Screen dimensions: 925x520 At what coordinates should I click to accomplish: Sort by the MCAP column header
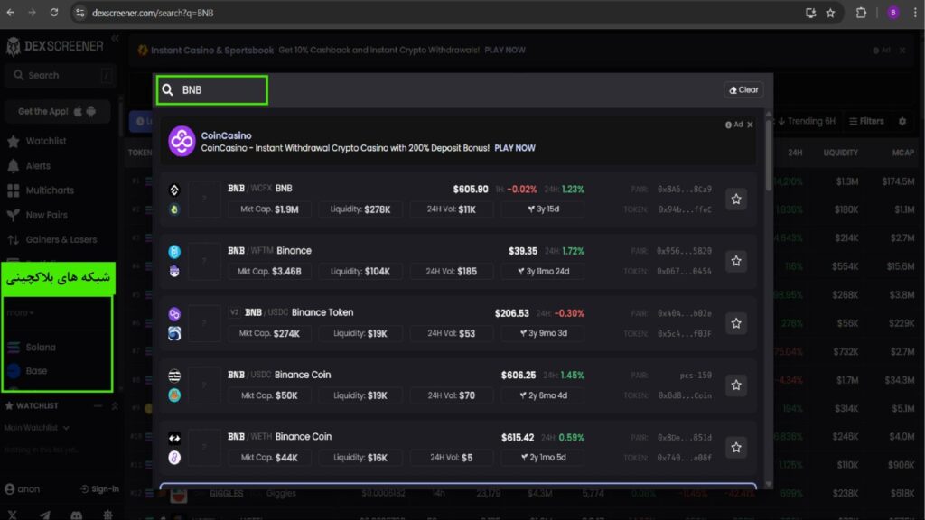[902, 153]
